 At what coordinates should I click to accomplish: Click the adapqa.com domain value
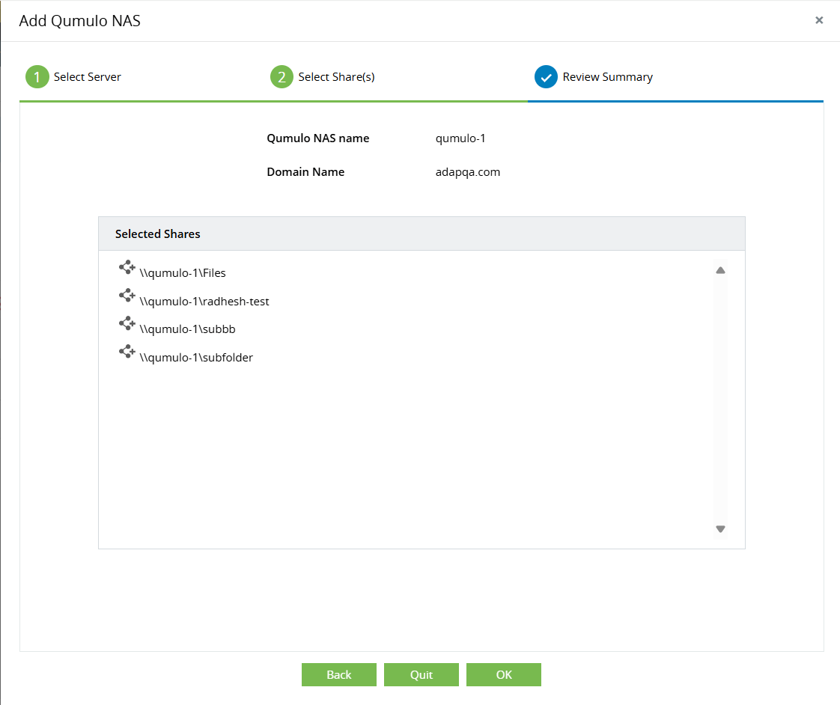(468, 172)
